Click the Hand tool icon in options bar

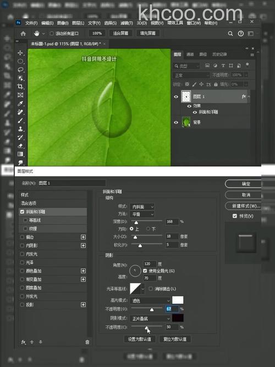[36, 34]
